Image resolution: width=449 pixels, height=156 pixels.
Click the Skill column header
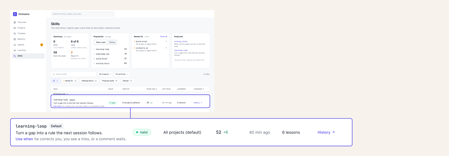click(x=56, y=89)
